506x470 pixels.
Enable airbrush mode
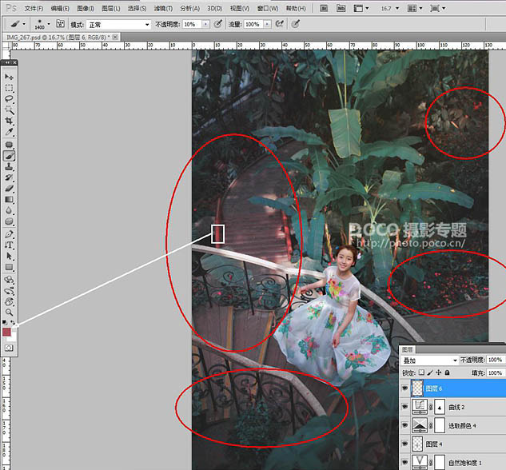tap(279, 24)
